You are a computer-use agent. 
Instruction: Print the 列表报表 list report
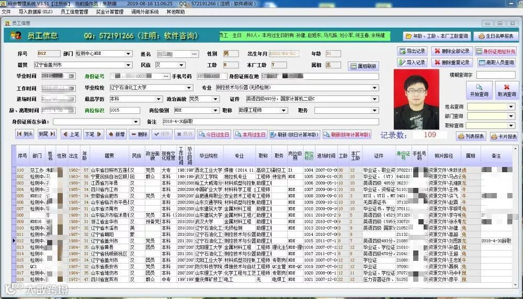coord(471,136)
